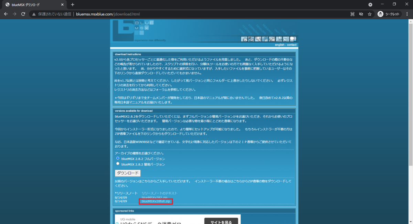
Task: Select the blueMSX ダウンロード browser tab
Action: [34, 4]
